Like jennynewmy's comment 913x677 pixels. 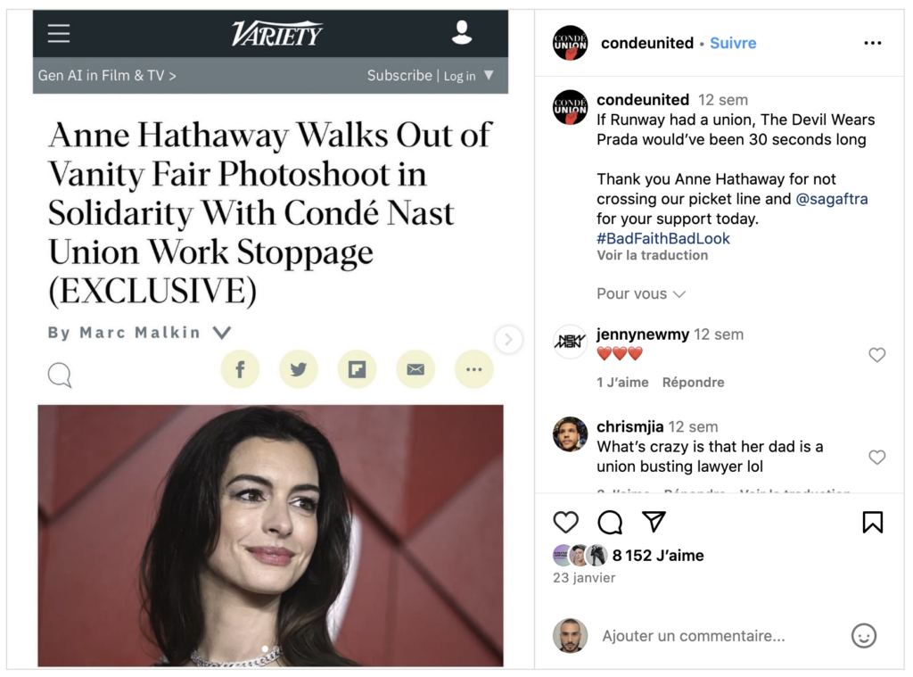pos(877,355)
